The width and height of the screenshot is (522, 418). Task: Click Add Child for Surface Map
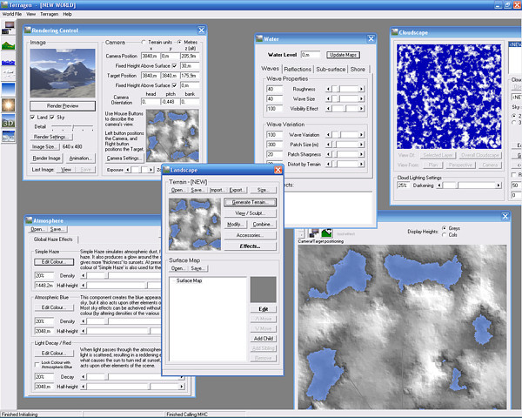264,339
